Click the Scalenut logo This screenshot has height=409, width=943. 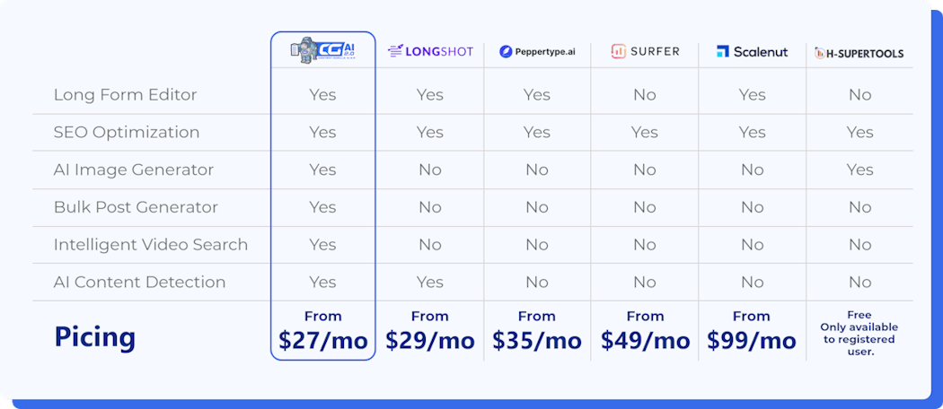[x=752, y=51]
